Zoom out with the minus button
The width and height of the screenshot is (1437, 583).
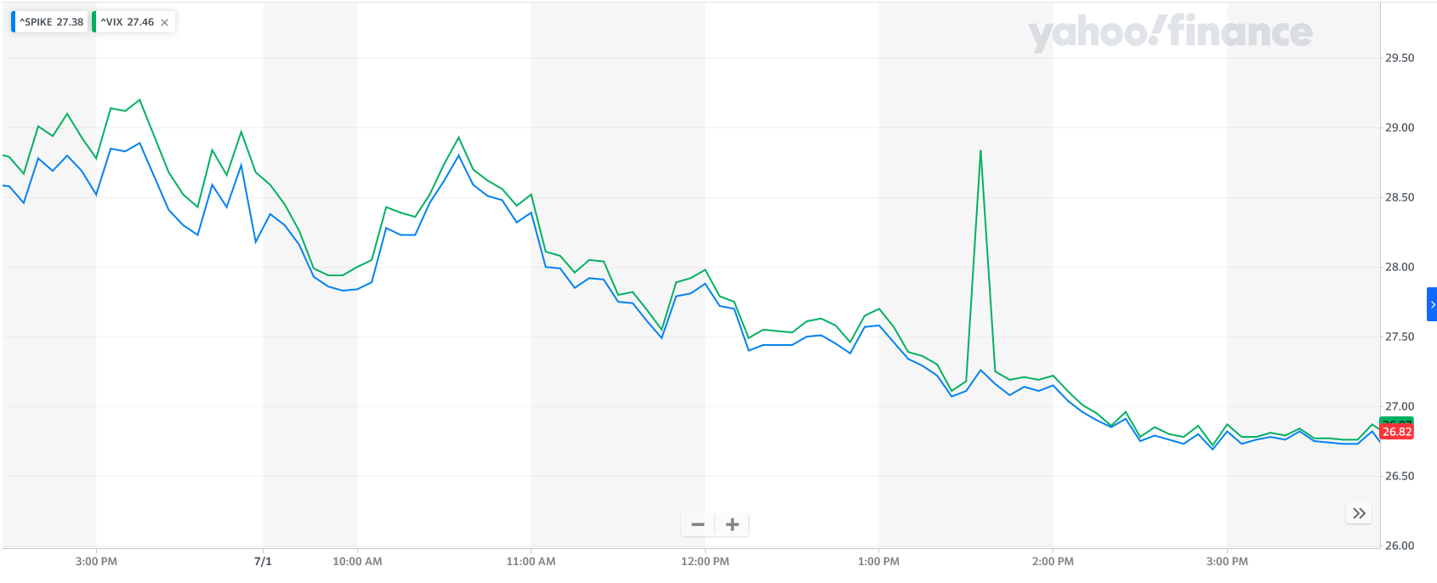(x=698, y=524)
